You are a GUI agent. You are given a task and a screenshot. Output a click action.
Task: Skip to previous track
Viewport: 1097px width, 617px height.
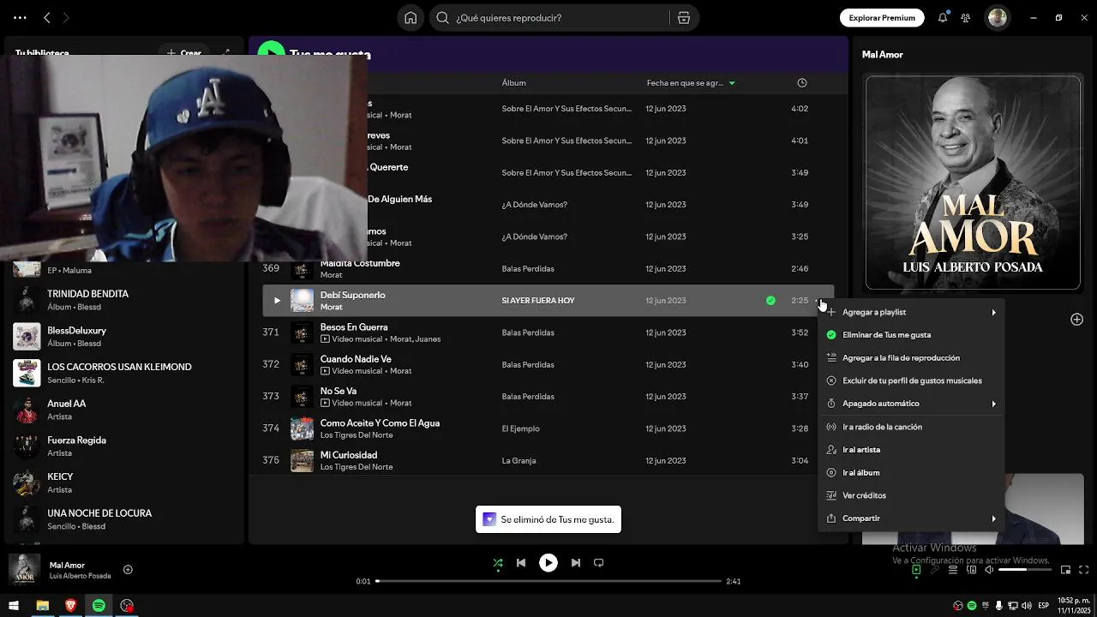tap(521, 563)
